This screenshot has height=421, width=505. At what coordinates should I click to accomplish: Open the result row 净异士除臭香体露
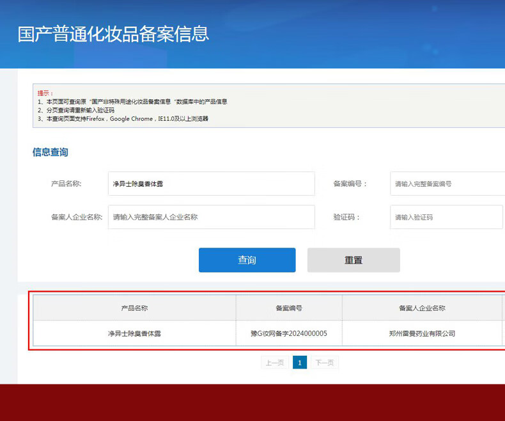point(135,333)
